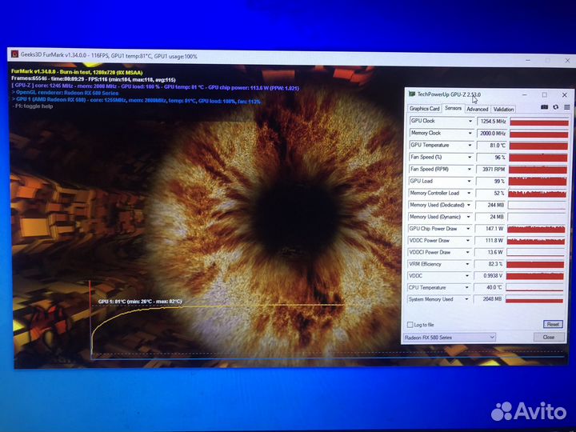Screen dimensions: 576x432
Task: Minimize the GPU-Z window
Action: click(x=525, y=94)
